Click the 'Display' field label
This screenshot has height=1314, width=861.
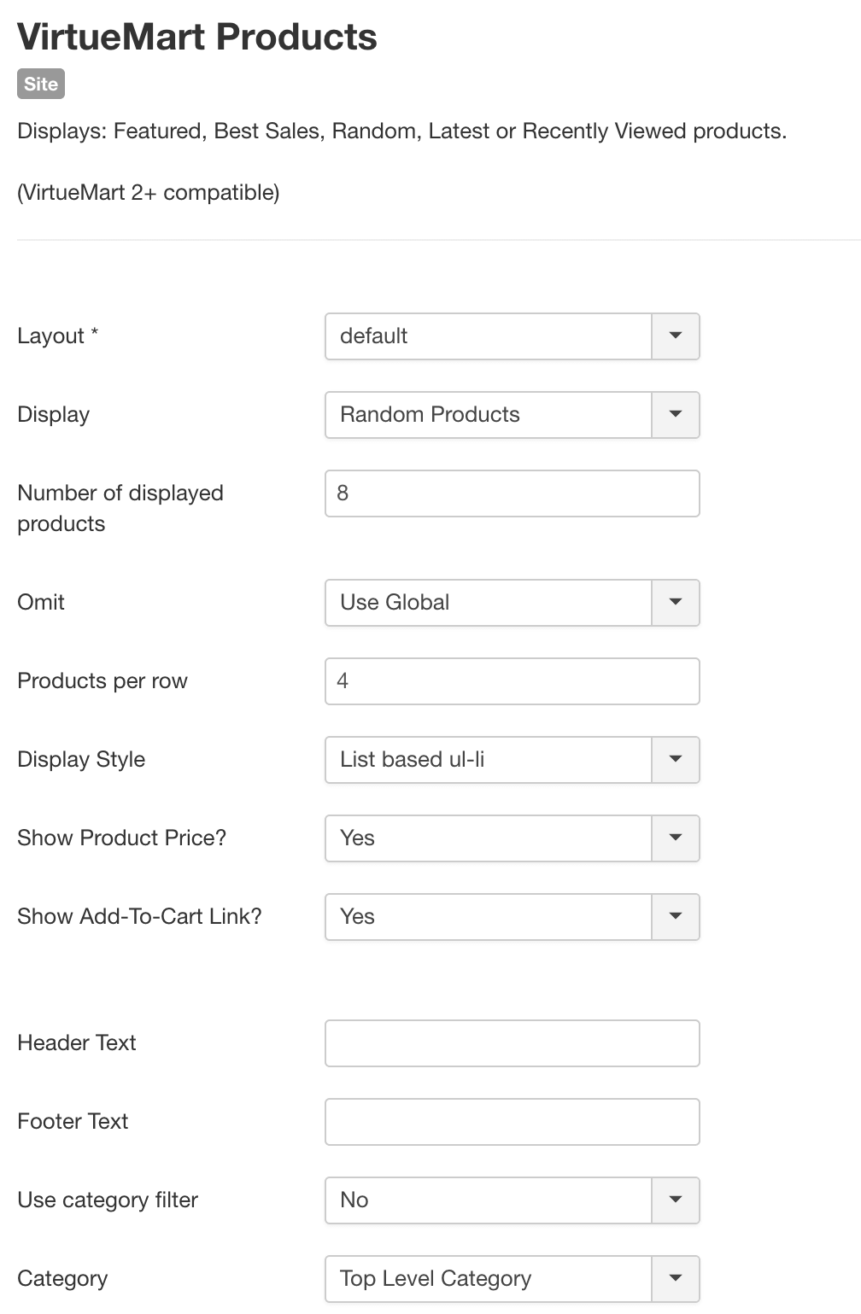54,415
